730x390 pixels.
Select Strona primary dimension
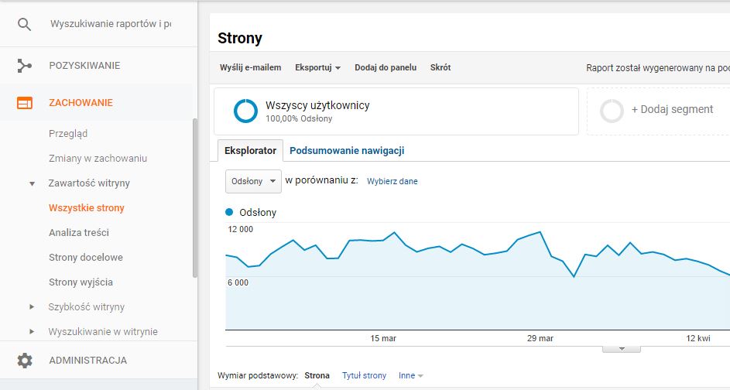pyautogui.click(x=317, y=375)
